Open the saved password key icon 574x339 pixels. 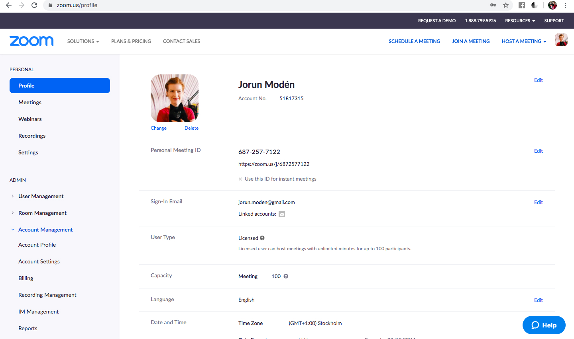click(493, 5)
